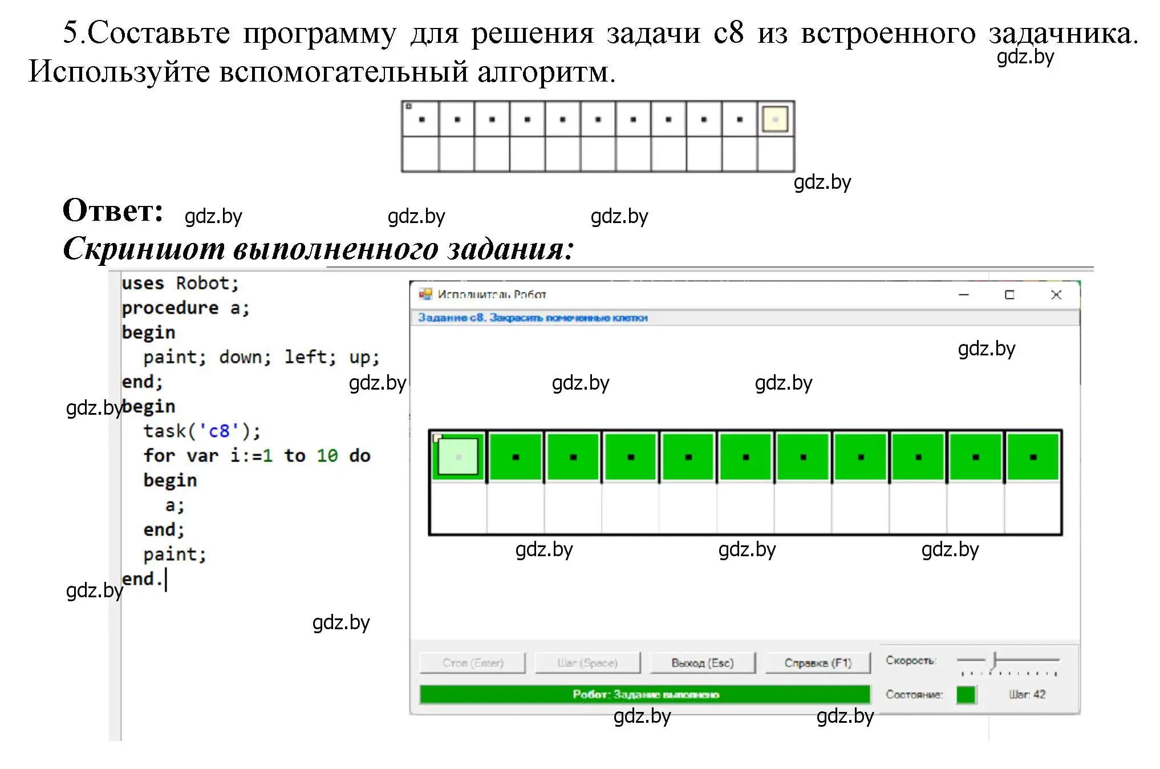Minimize the Исполнитель Робот window
The image size is (1160, 769).
pos(964,294)
